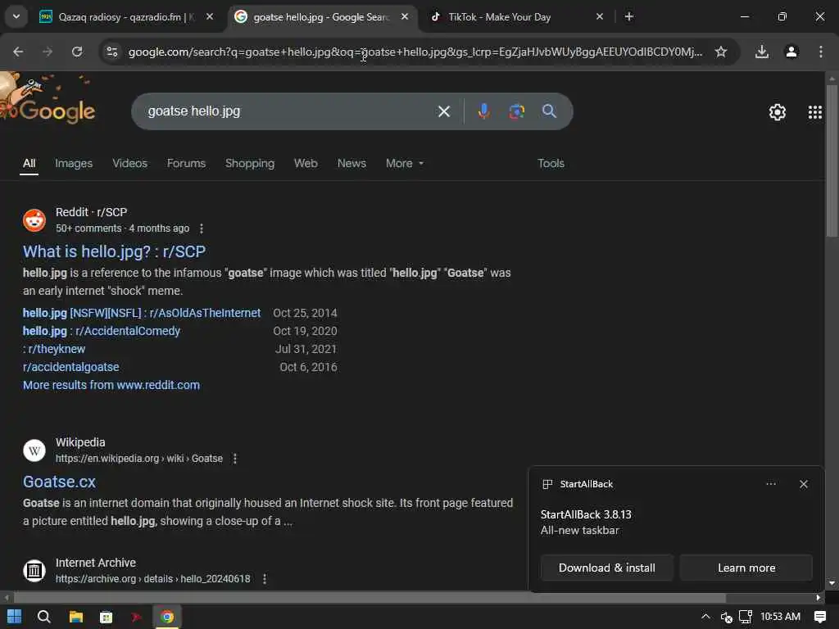Switch to Images results
The height and width of the screenshot is (629, 839).
coord(74,163)
